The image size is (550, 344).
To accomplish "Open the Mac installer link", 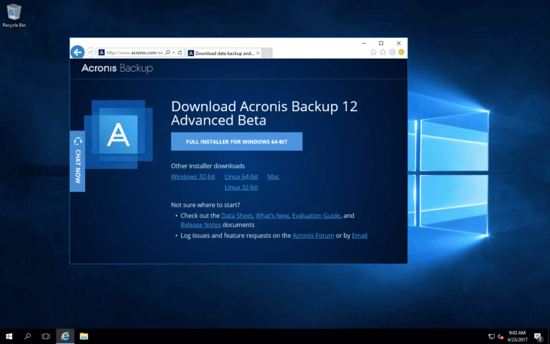I will (274, 176).
